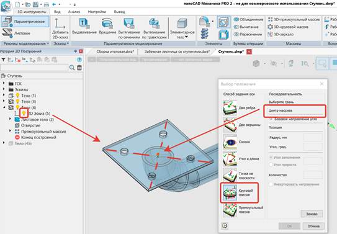Image resolution: width=337 pixels, height=234 pixels.
Task: Click the filter funnel icon in history panel
Action: (3, 60)
